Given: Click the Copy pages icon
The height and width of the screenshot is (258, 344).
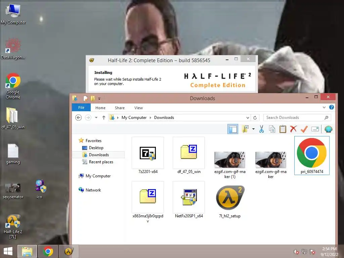Looking at the screenshot, I should (272, 129).
